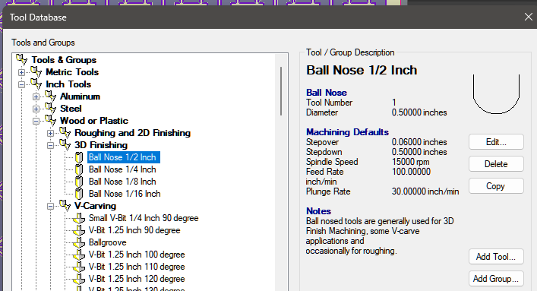Click the tool tree vertical scrollbar
This screenshot has height=291, width=537.
point(281,91)
